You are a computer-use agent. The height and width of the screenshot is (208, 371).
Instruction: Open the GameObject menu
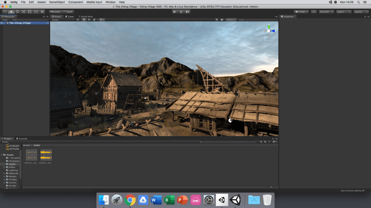coord(57,2)
